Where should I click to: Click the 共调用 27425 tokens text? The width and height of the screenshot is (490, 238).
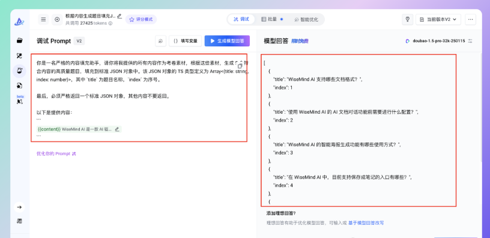coord(86,23)
